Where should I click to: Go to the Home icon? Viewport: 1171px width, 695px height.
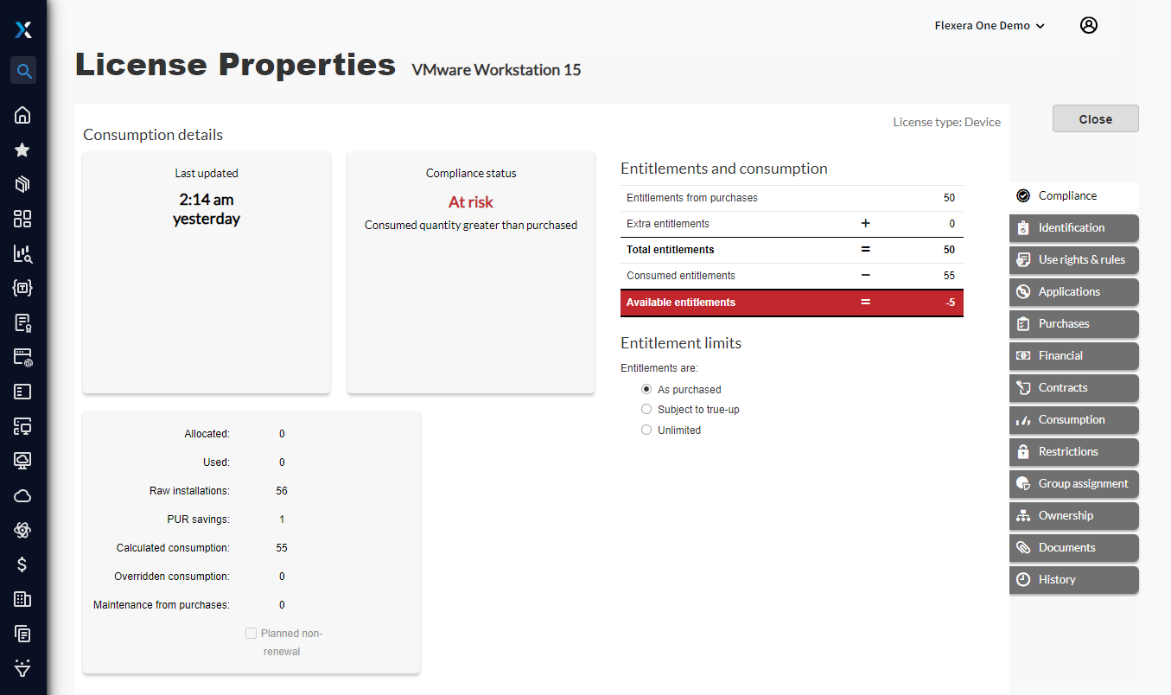pos(23,115)
